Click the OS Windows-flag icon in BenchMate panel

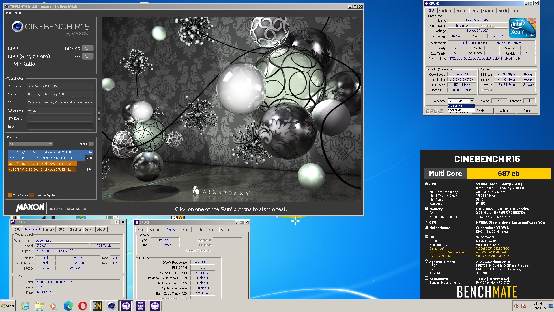(x=426, y=237)
